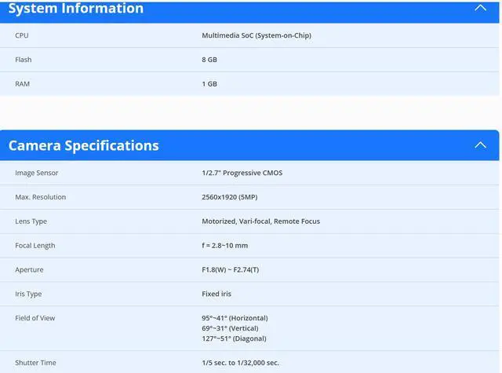The image size is (502, 373).
Task: Collapse the Camera Specifications section chevron
Action: point(480,145)
